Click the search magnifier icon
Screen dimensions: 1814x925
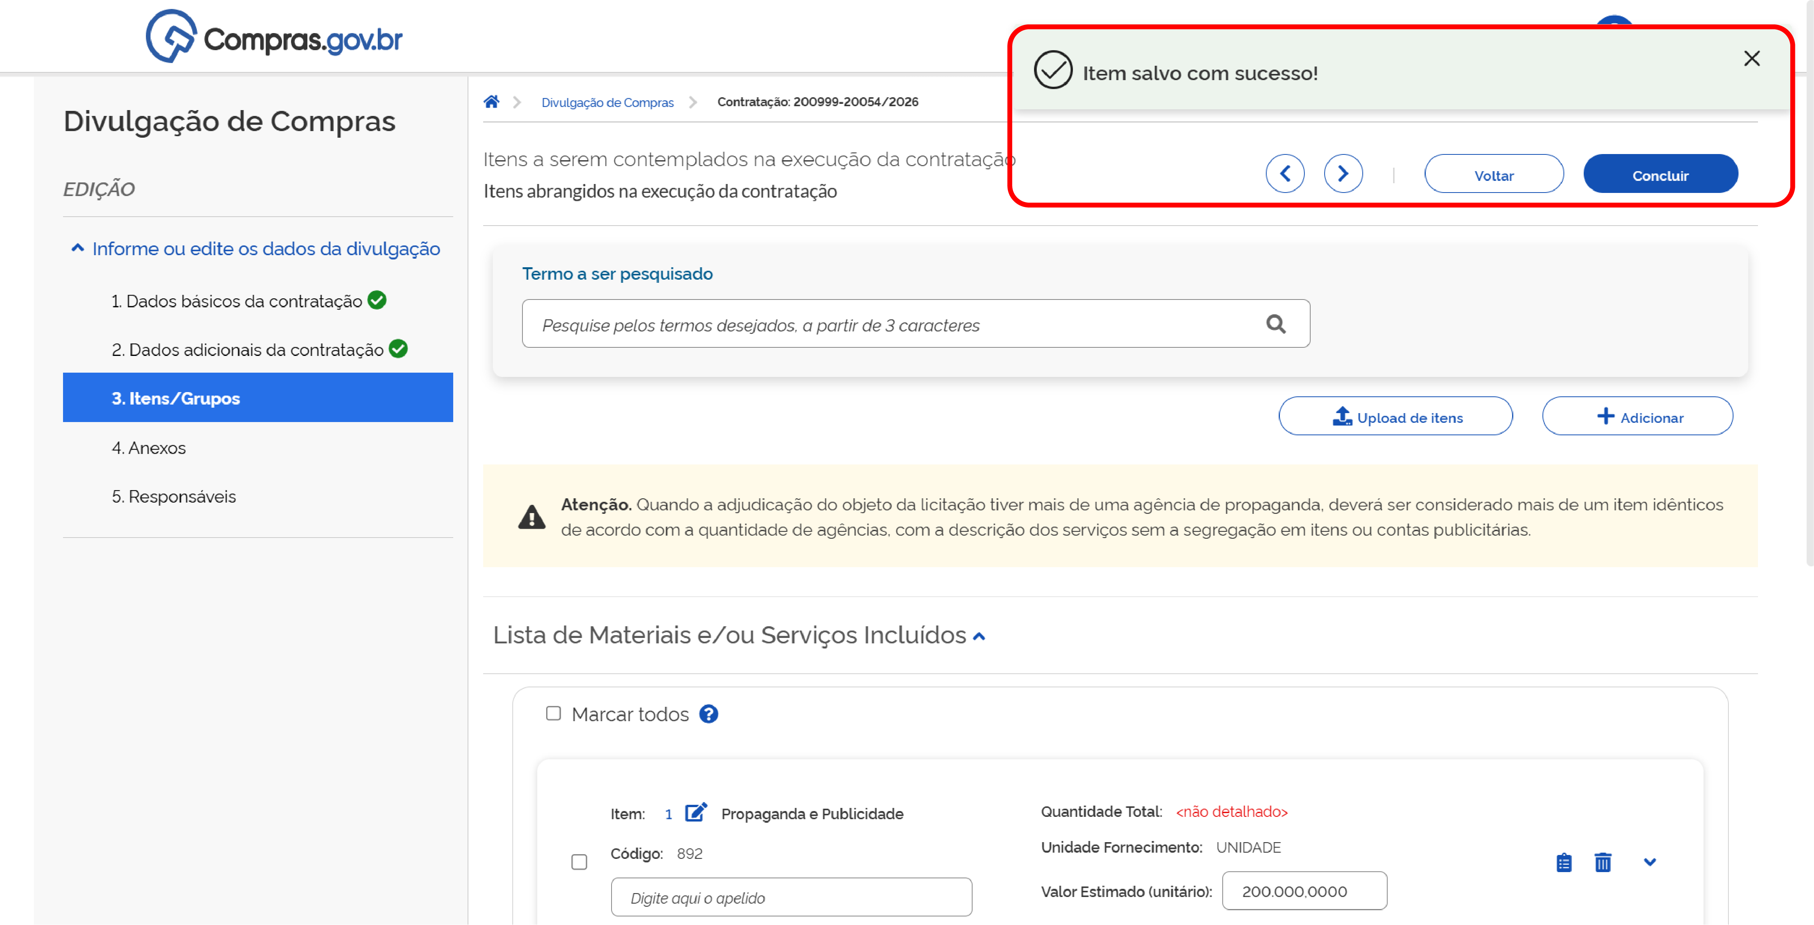(1275, 324)
